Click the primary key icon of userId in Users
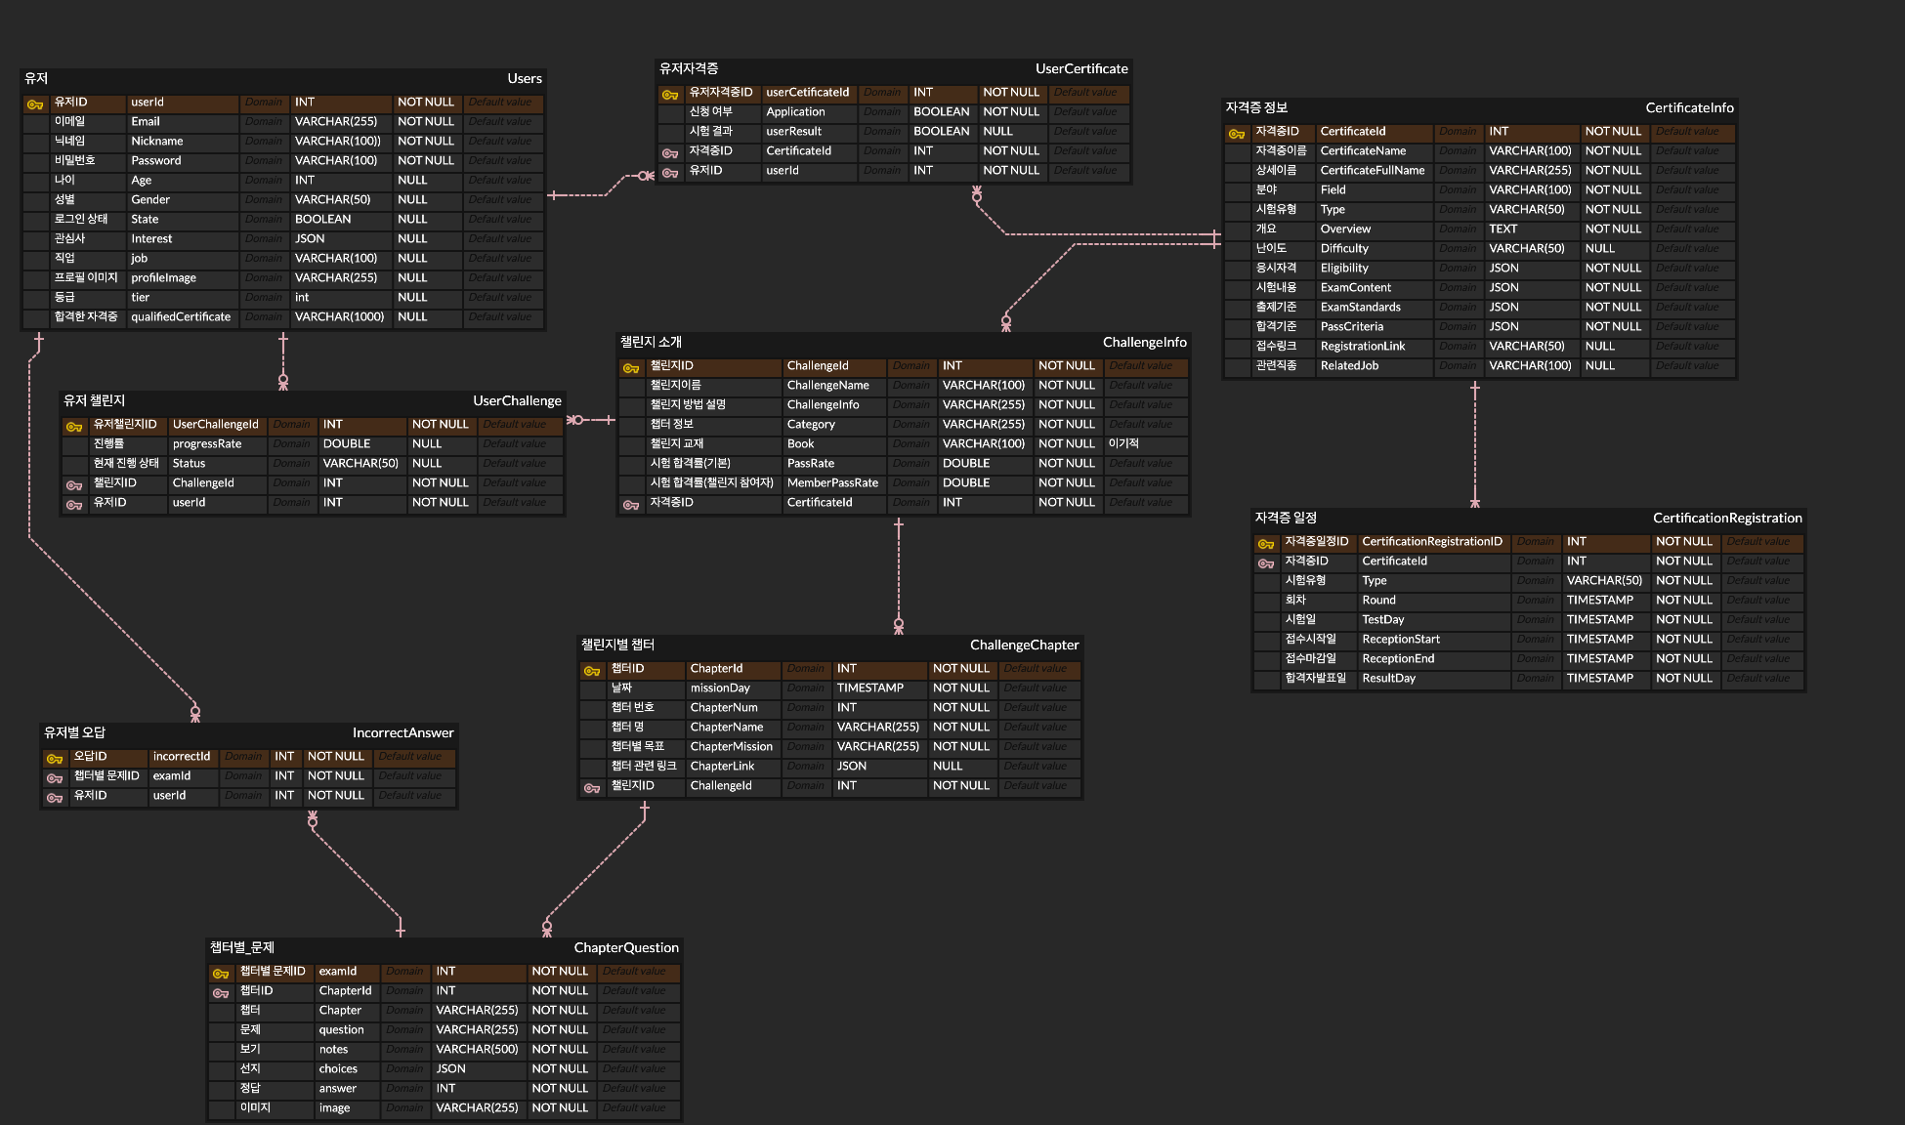 35,104
